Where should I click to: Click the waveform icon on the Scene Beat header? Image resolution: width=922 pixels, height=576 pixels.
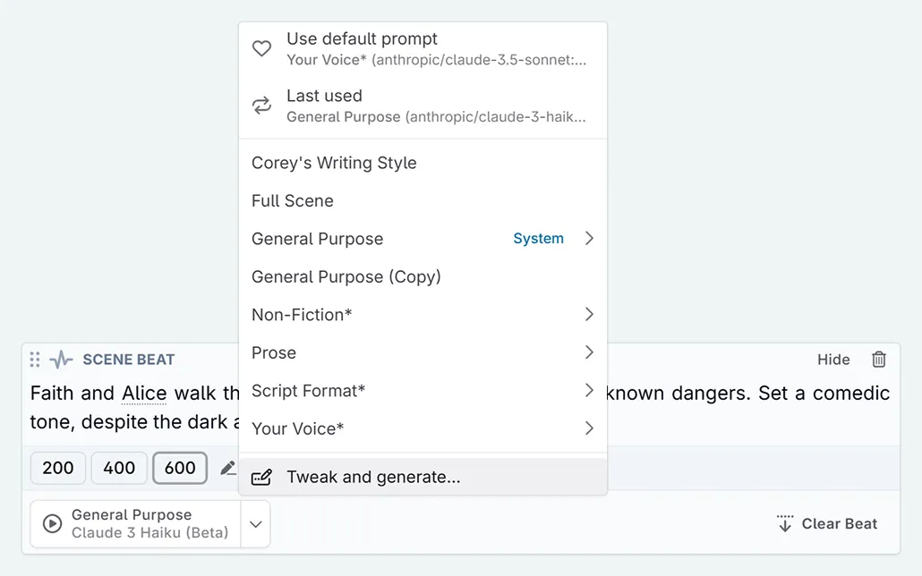[60, 359]
